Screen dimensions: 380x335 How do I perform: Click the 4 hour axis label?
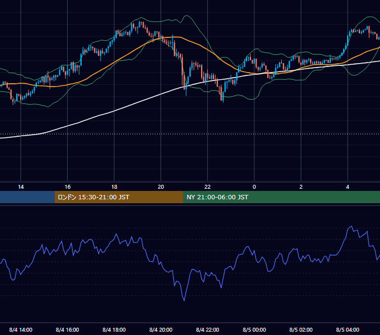click(x=348, y=187)
